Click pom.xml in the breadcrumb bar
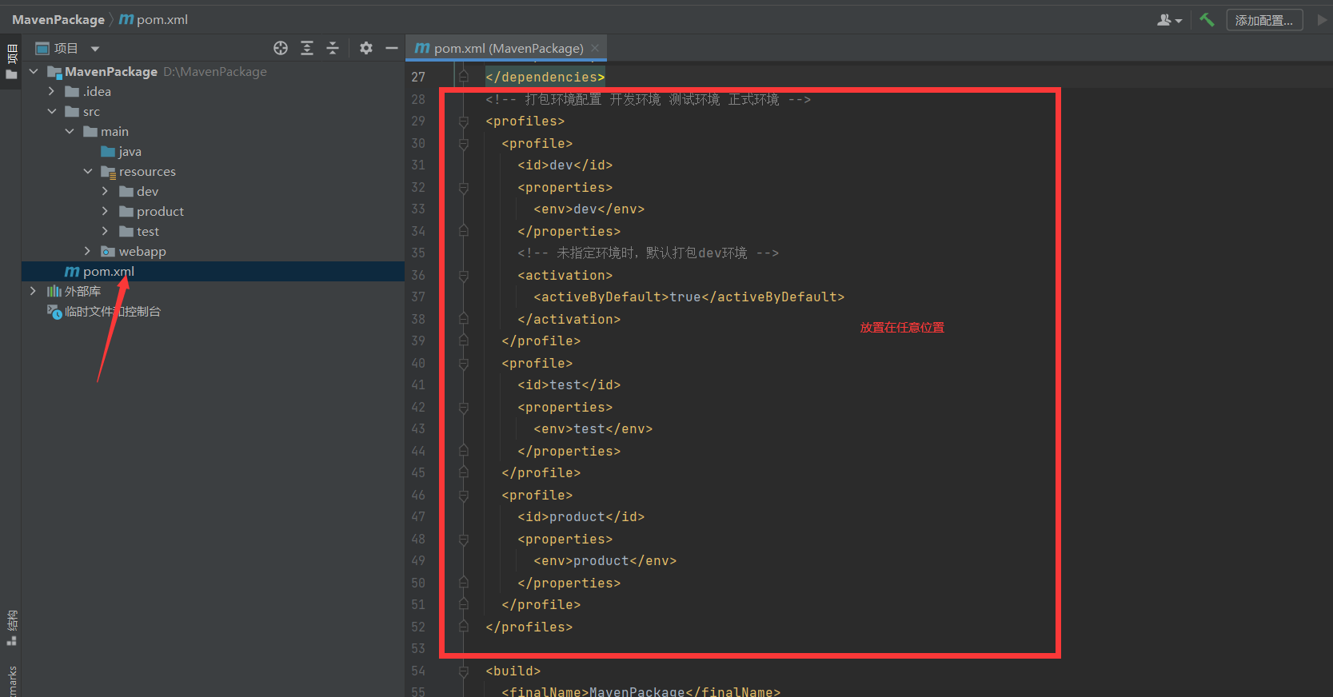The image size is (1333, 697). pyautogui.click(x=154, y=19)
